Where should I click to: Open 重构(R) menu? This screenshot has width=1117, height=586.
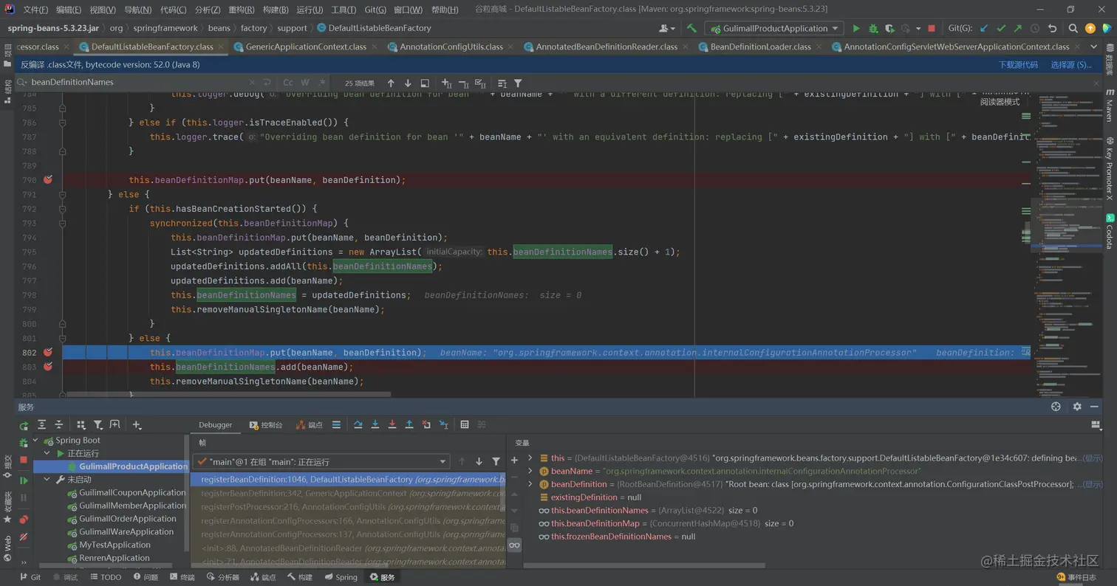[241, 10]
